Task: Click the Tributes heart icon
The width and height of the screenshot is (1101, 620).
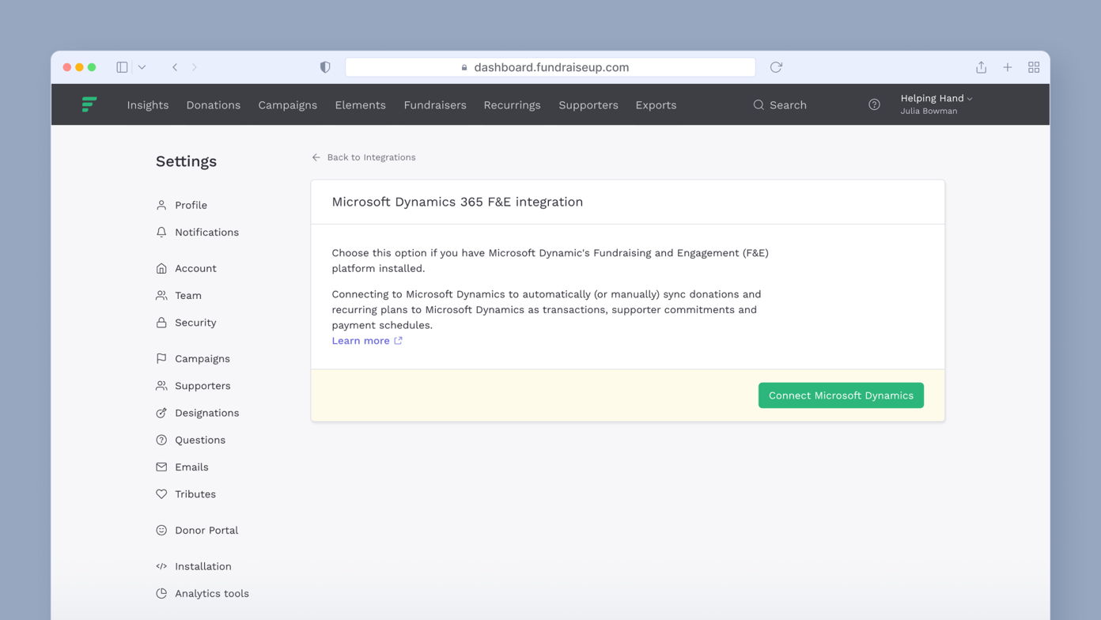Action: [161, 493]
